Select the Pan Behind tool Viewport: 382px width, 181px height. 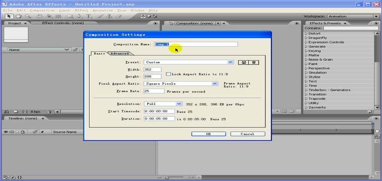pos(58,16)
